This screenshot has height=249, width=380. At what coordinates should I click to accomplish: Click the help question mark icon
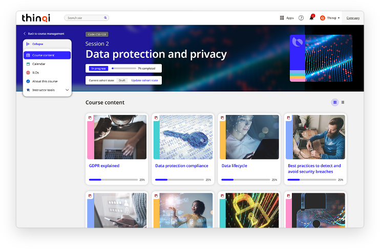coord(301,18)
